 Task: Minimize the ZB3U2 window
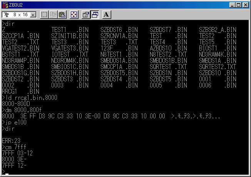pos(232,5)
